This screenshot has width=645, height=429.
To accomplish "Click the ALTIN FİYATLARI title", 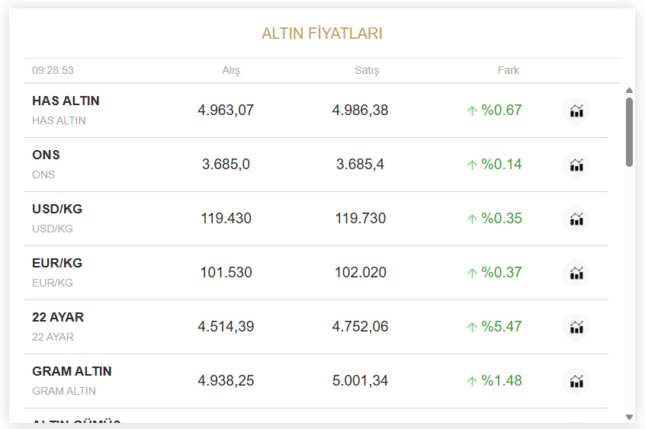I will tap(322, 34).
